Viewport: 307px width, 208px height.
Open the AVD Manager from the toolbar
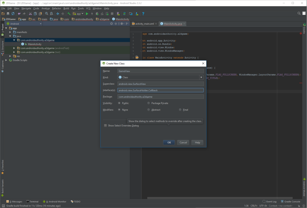click(x=118, y=14)
